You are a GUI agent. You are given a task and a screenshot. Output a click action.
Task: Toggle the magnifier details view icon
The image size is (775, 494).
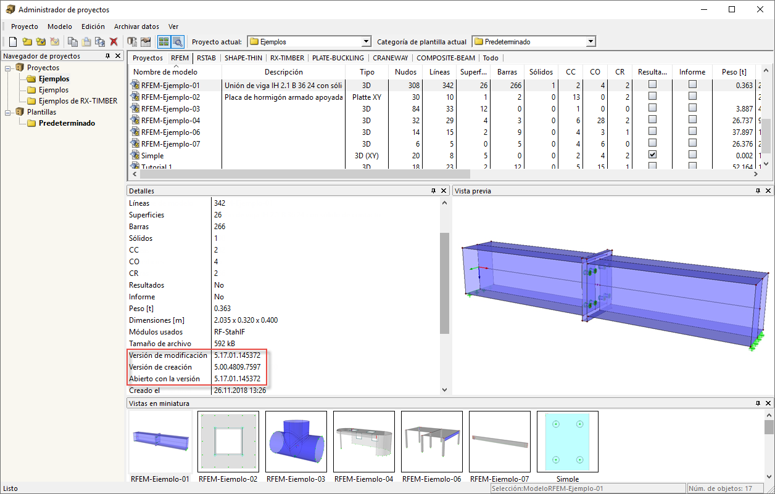[x=177, y=42]
